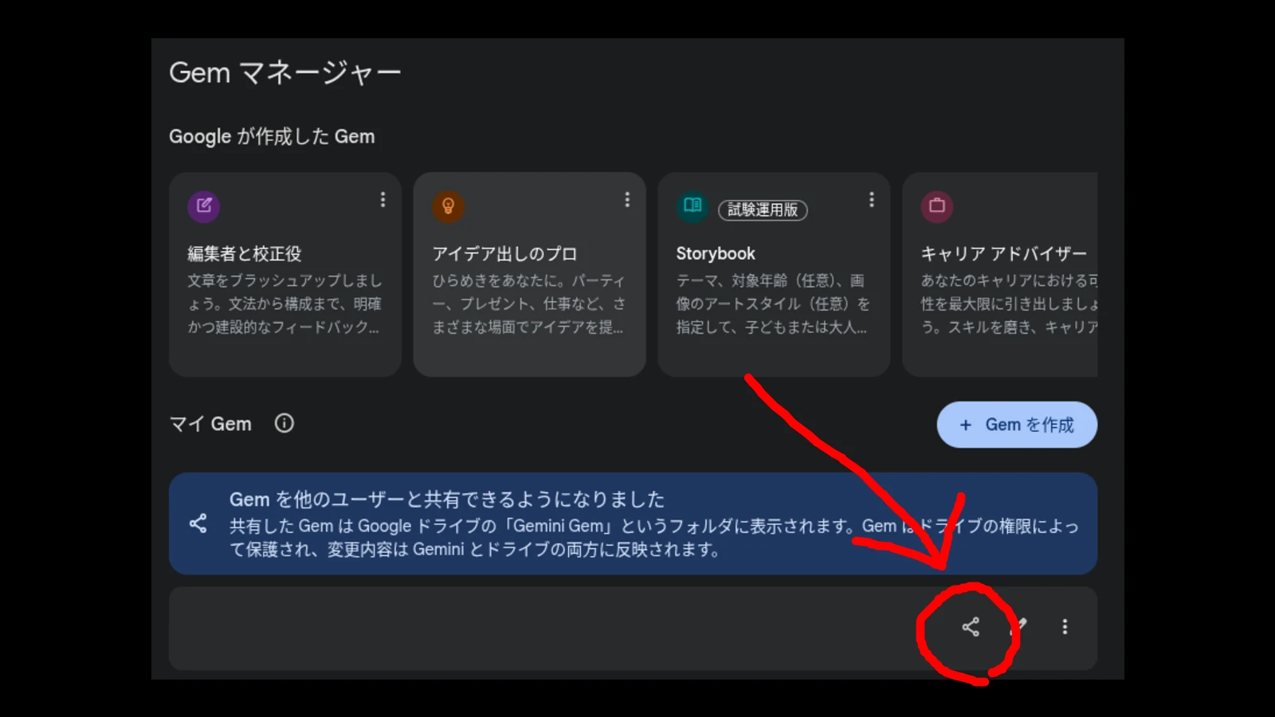Image resolution: width=1275 pixels, height=717 pixels.
Task: Edit the Gem with the pencil icon
Action: pyautogui.click(x=1019, y=626)
